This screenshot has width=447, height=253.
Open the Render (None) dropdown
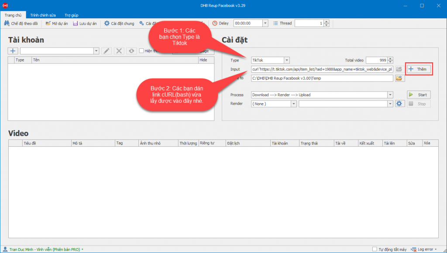pyautogui.click(x=294, y=104)
